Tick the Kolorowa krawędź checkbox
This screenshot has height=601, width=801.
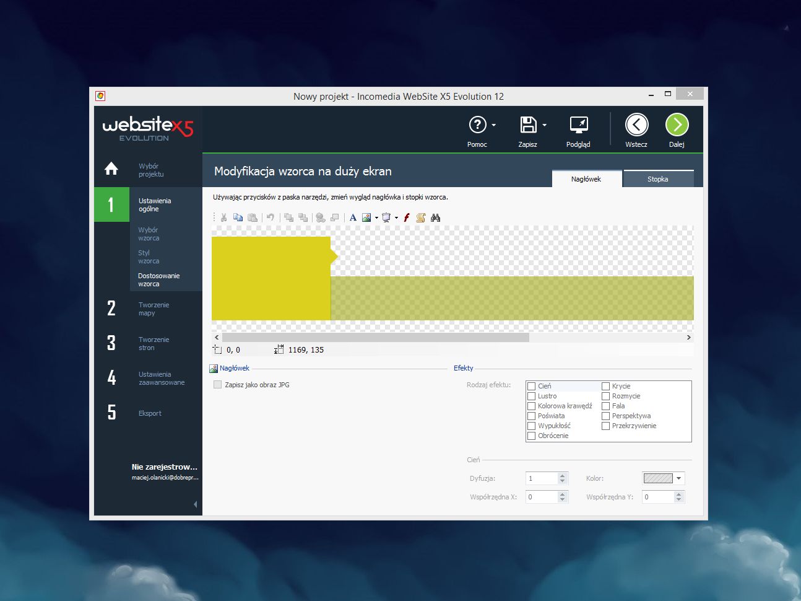click(531, 406)
